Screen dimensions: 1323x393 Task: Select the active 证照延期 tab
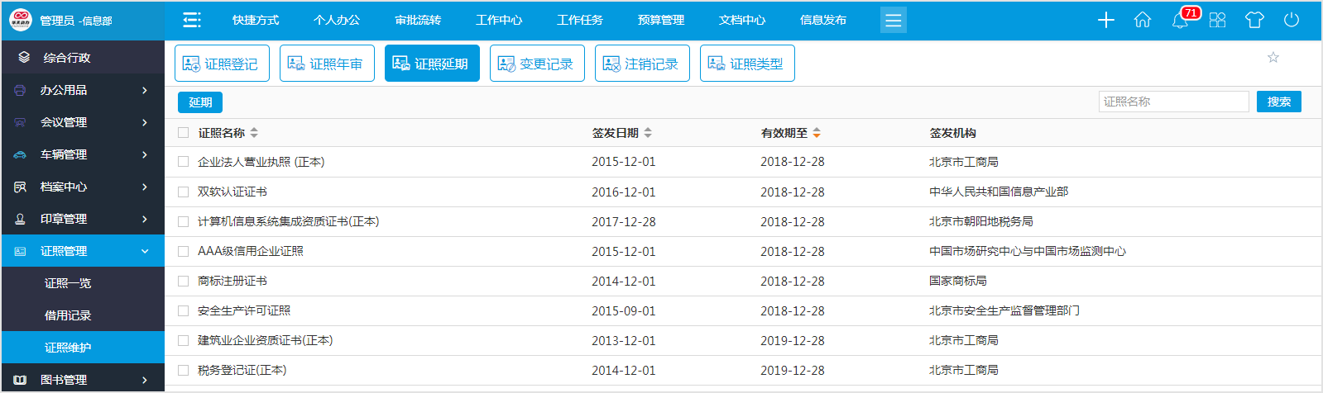pos(432,64)
